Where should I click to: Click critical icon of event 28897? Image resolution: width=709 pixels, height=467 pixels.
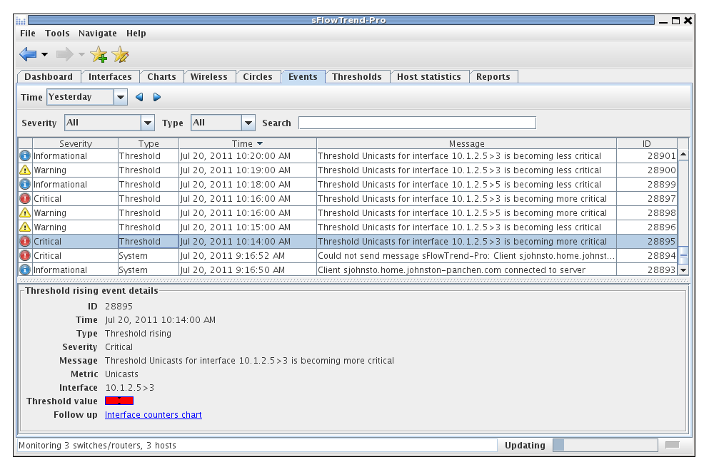pyautogui.click(x=25, y=199)
